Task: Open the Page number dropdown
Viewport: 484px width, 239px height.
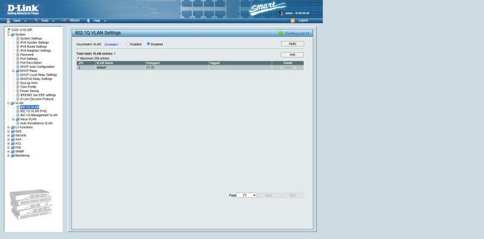Action: click(x=246, y=195)
